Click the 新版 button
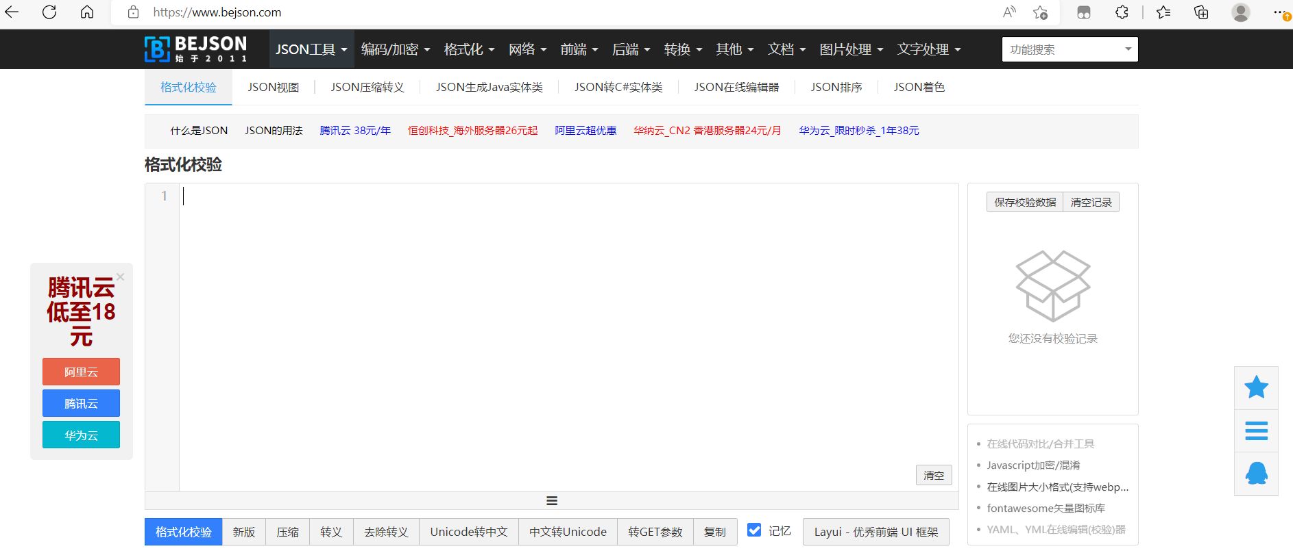 [243, 532]
